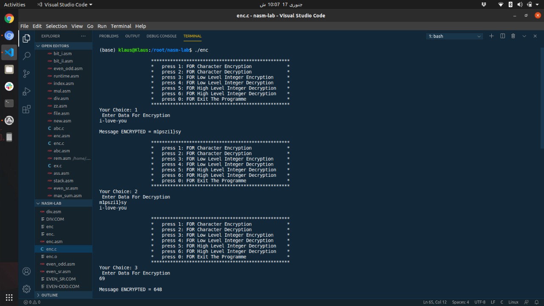Open a new terminal with the plus icon
The image size is (544, 306).
491,36
